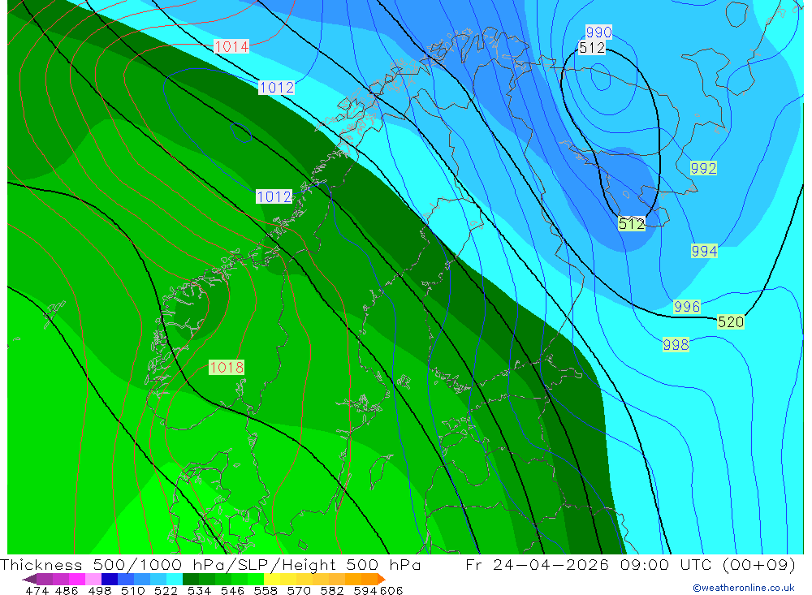Viewport: 812px width, 595px height.
Task: Click the light pink legend swatch
Action: click(93, 579)
